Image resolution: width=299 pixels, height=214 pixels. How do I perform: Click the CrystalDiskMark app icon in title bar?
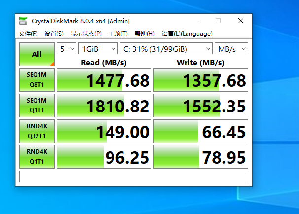click(x=23, y=21)
